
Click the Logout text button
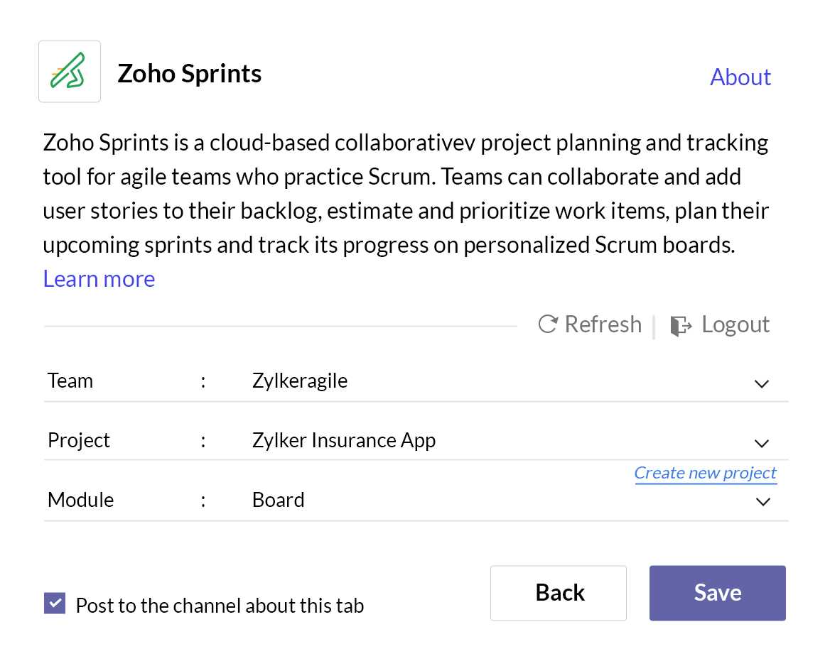tap(735, 324)
